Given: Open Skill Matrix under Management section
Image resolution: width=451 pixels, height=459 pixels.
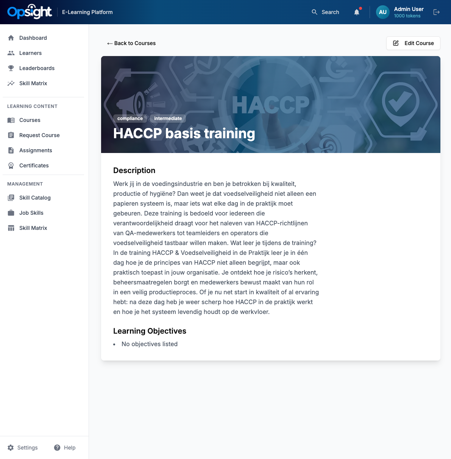Looking at the screenshot, I should [33, 228].
